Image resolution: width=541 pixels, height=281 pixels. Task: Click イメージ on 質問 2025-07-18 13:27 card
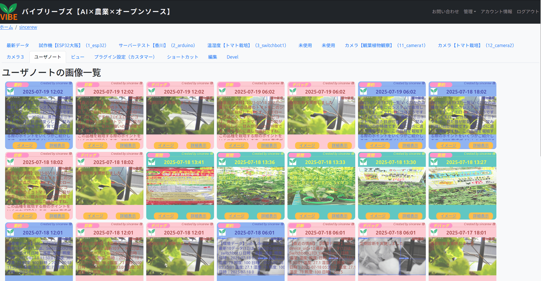(x=448, y=216)
